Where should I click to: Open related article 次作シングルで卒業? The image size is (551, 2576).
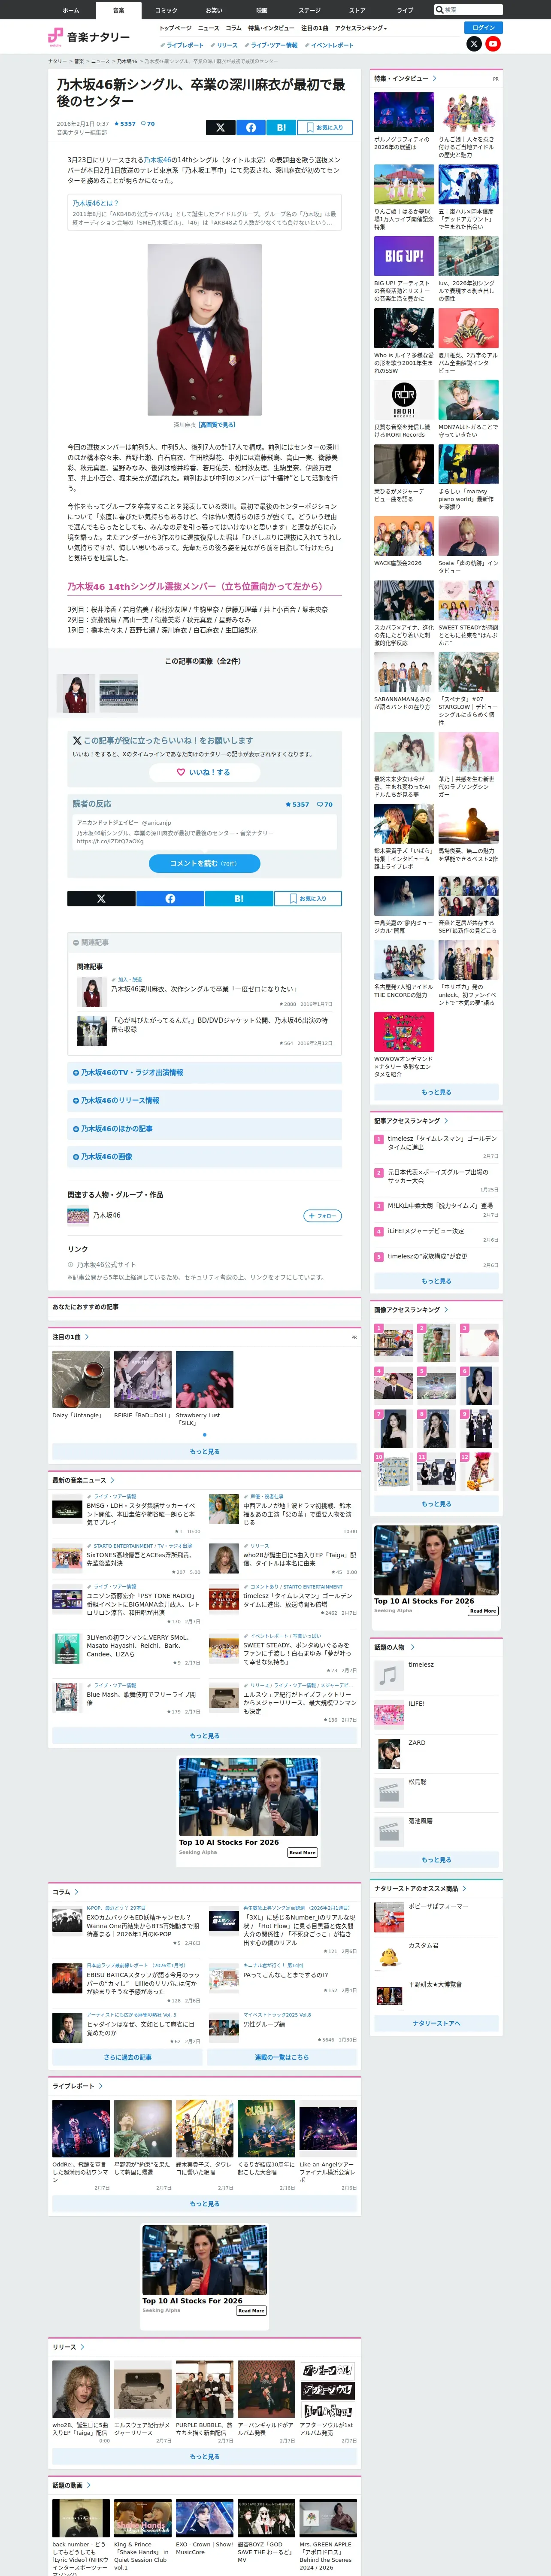(203, 989)
